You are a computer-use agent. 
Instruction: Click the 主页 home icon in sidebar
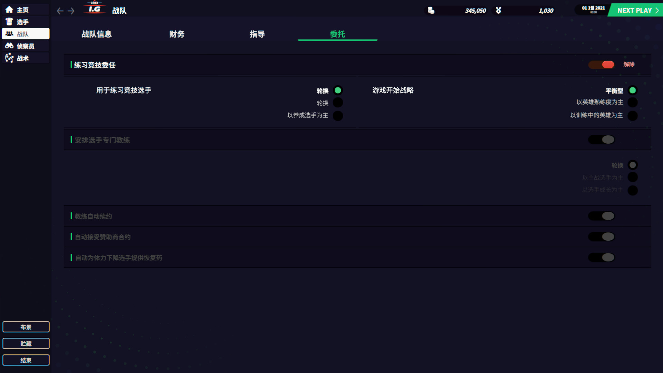[9, 9]
